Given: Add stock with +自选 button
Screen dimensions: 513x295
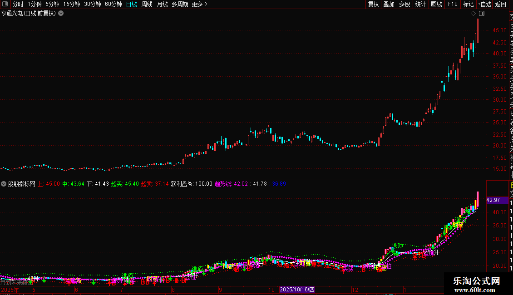Looking at the screenshot, I should tap(484, 4).
